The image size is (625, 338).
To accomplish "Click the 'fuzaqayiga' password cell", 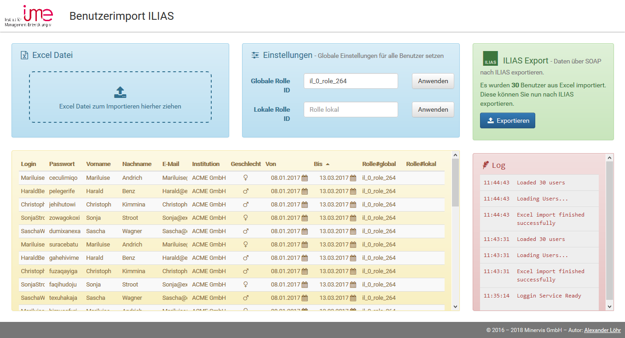I will click(64, 271).
